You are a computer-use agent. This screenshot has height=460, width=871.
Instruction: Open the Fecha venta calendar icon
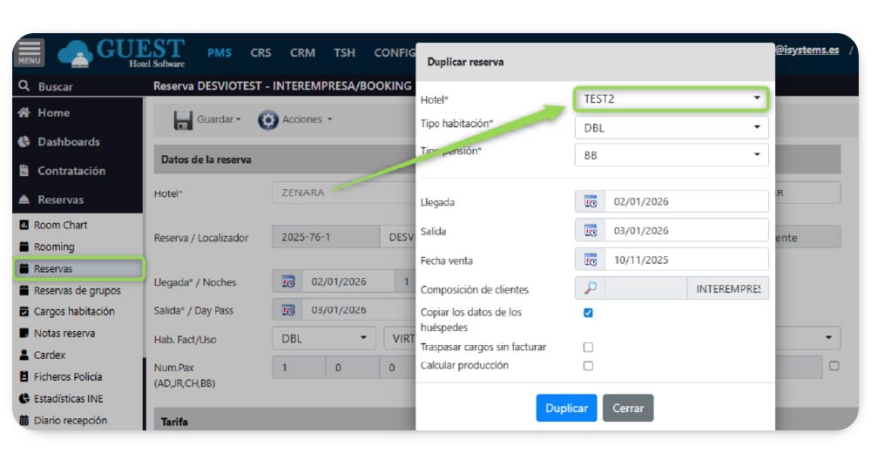(x=591, y=260)
